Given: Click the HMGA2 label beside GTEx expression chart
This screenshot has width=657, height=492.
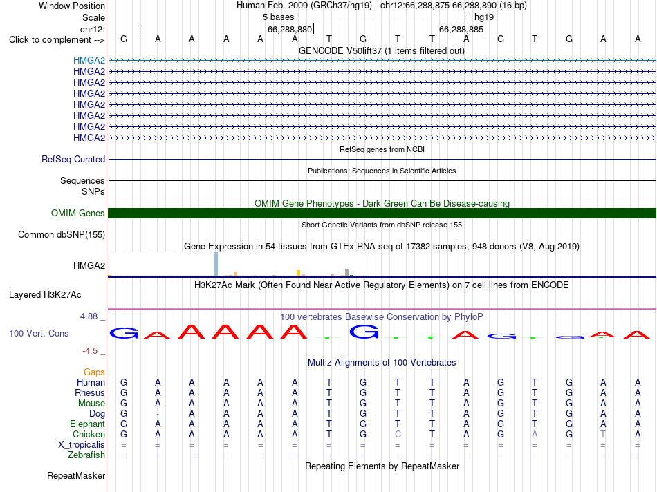Looking at the screenshot, I should (x=89, y=265).
